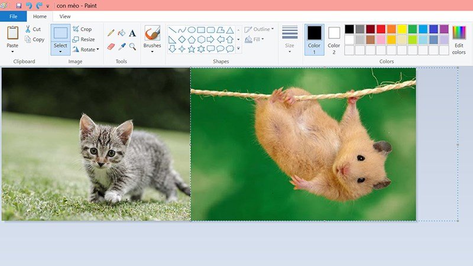Click the Resize button
This screenshot has height=266, width=473.
coord(83,40)
